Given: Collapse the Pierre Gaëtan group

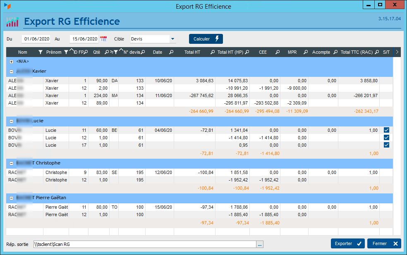Looking at the screenshot, I should pos(11,198).
